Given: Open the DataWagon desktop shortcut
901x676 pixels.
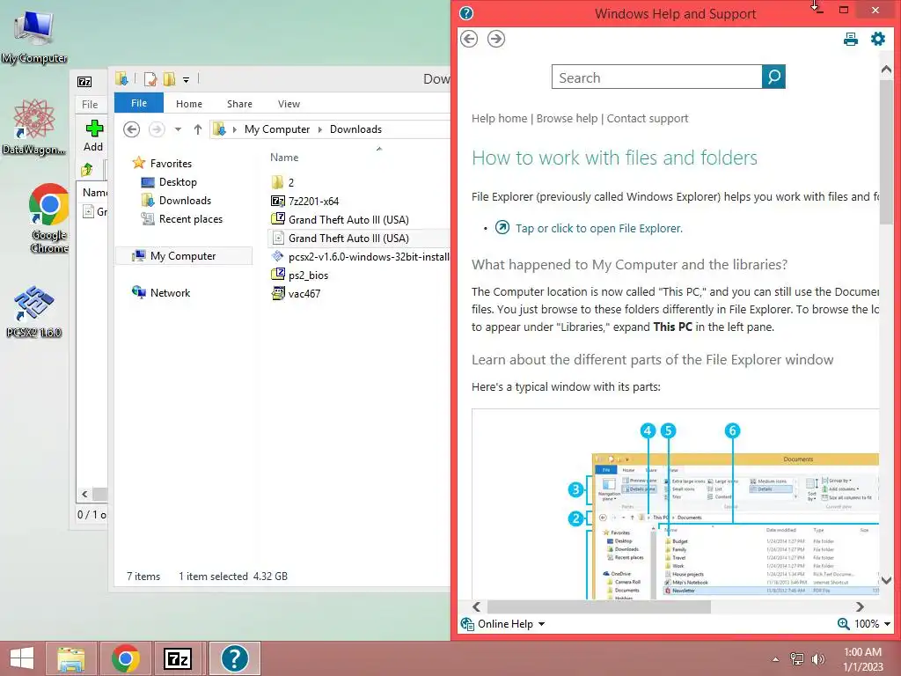Looking at the screenshot, I should click(x=34, y=128).
